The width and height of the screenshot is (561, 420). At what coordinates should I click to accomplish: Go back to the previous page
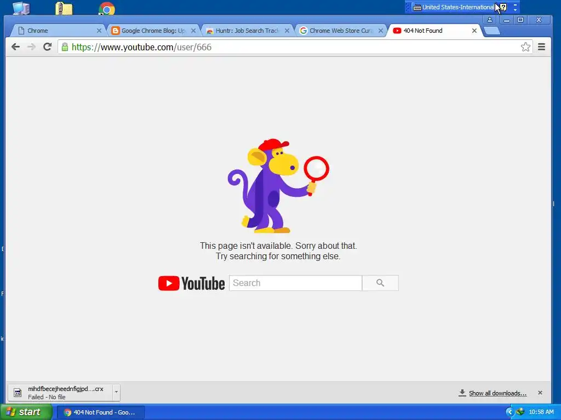(x=15, y=47)
